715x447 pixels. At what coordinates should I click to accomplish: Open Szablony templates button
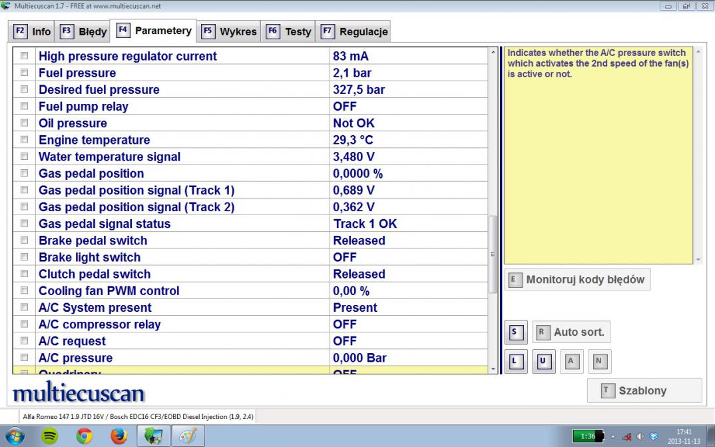click(644, 390)
